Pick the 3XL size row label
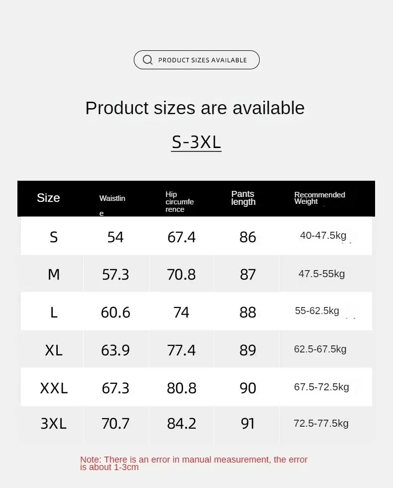The height and width of the screenshot is (488, 393). click(x=53, y=424)
